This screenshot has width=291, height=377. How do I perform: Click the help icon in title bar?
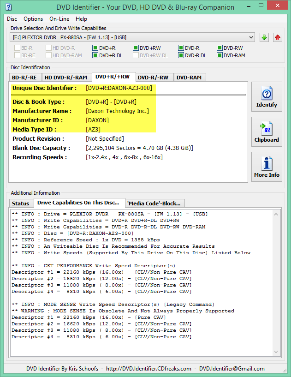click(x=8, y=7)
